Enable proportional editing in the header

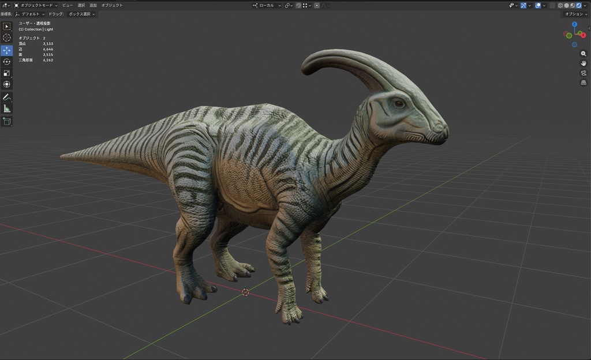click(x=316, y=5)
